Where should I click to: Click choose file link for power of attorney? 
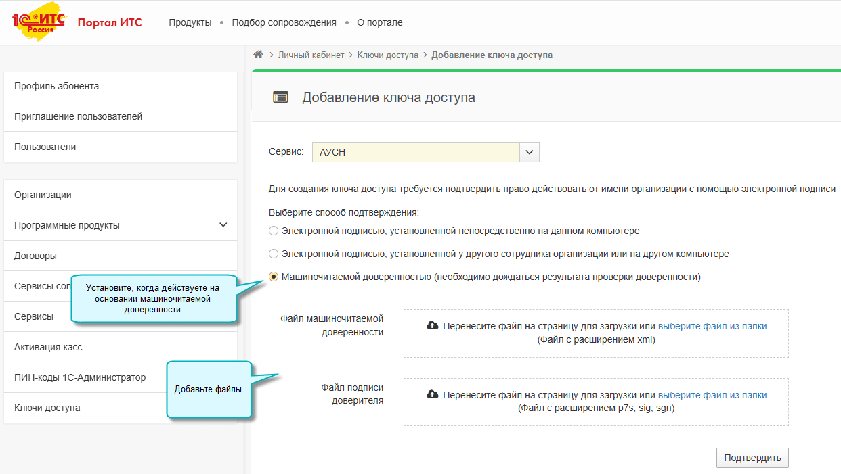point(712,326)
